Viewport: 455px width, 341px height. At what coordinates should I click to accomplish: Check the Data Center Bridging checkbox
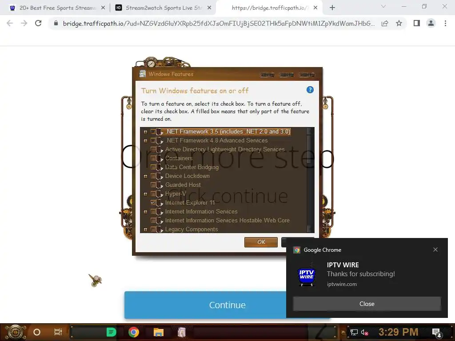153,167
